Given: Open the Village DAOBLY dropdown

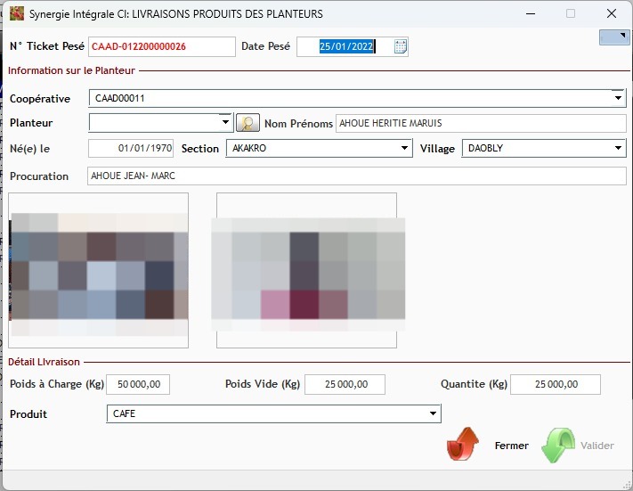Looking at the screenshot, I should 619,149.
